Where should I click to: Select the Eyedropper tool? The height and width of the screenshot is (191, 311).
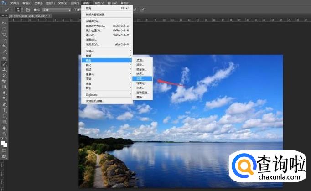point(4,52)
